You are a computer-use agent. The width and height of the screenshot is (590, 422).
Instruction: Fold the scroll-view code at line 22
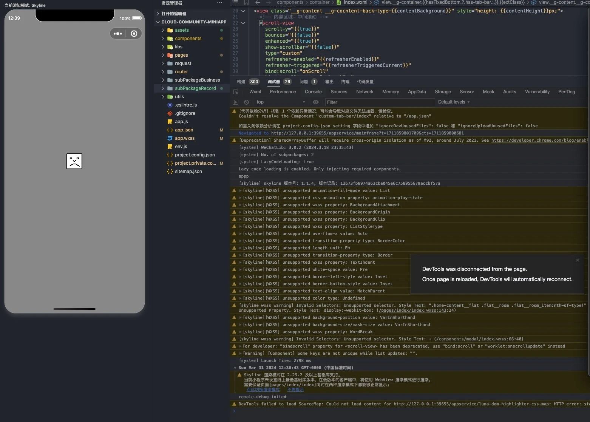click(243, 23)
